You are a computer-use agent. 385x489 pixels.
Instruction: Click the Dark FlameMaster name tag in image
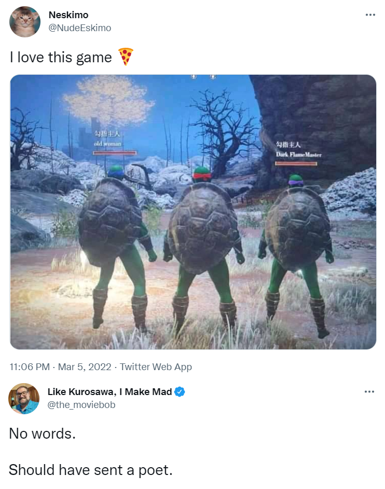(x=298, y=154)
